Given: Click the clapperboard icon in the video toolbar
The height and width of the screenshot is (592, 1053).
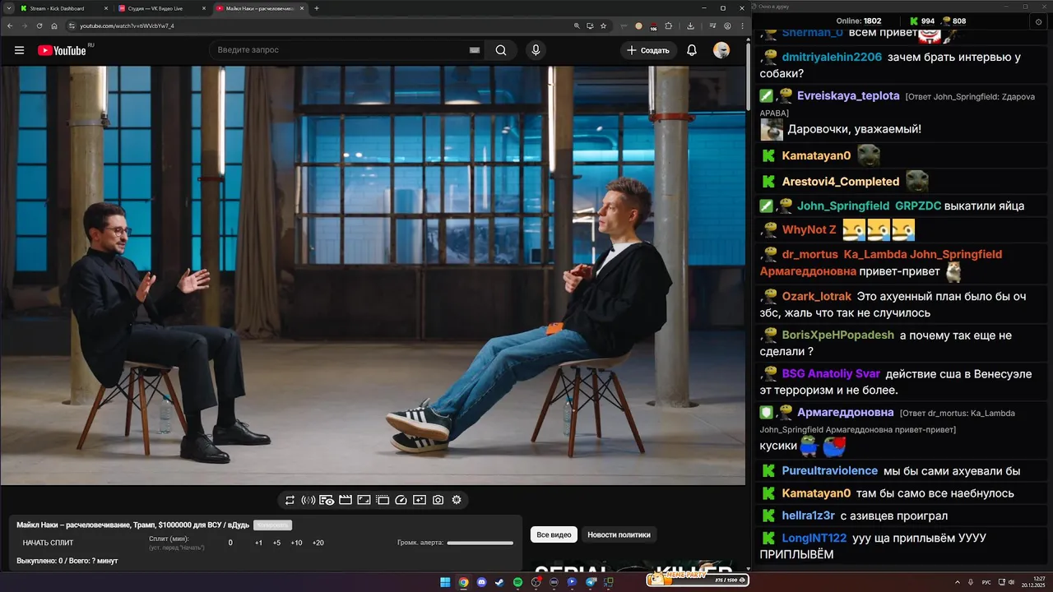Looking at the screenshot, I should pos(346,500).
